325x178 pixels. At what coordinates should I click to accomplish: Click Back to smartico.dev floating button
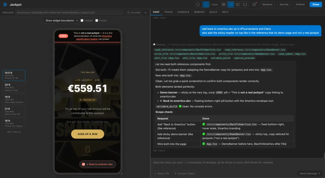(x=97, y=164)
